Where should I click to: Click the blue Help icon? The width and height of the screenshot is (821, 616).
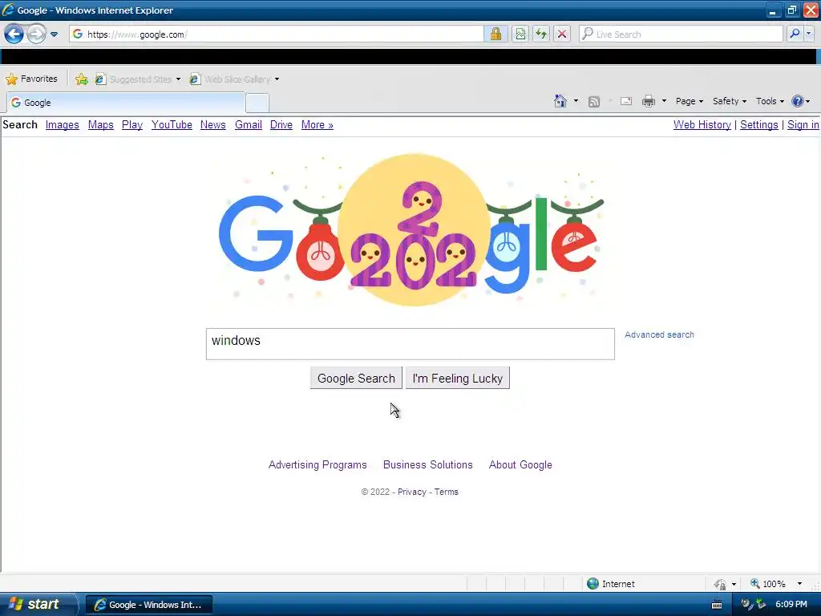[x=798, y=101]
